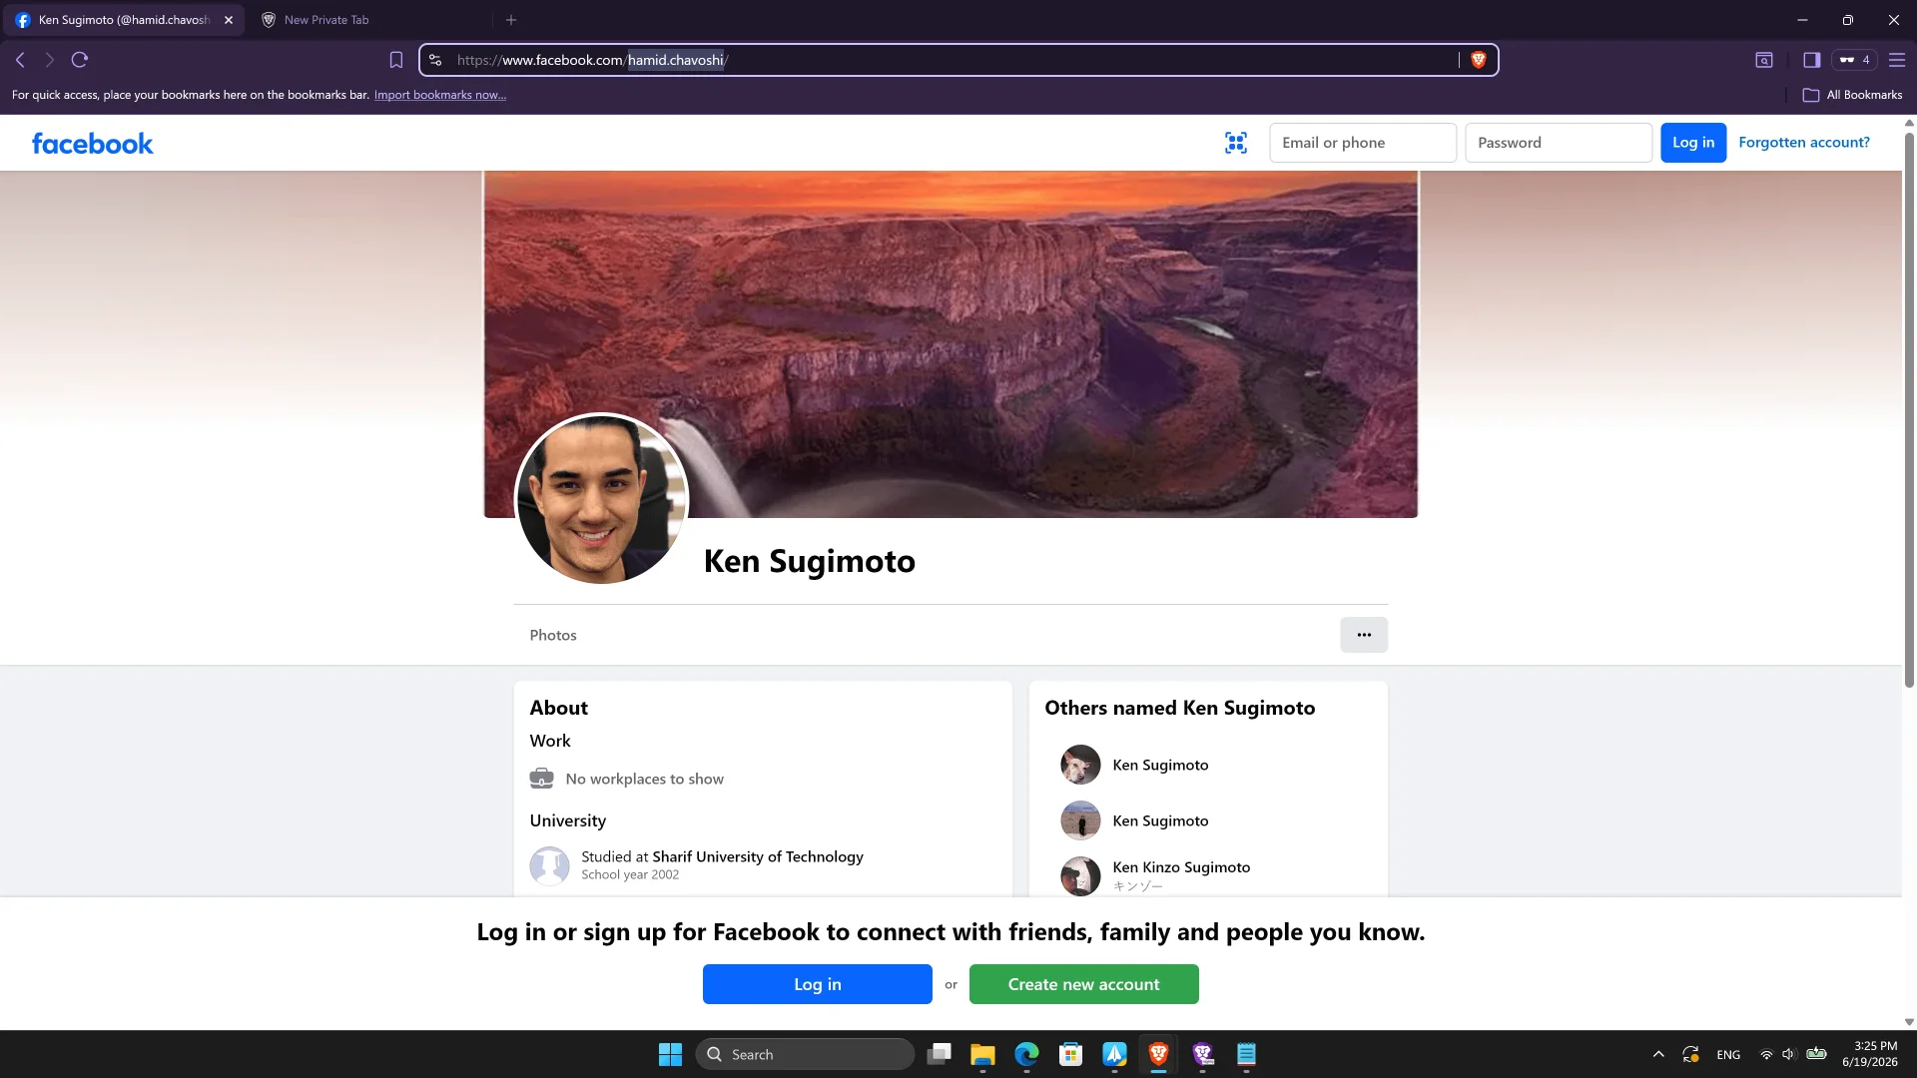Click Create new account button
Viewport: 1917px width, 1078px height.
pyautogui.click(x=1084, y=984)
